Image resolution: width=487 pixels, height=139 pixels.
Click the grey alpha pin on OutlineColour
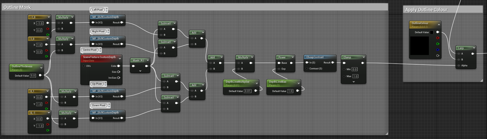pyautogui.click(x=438, y=56)
